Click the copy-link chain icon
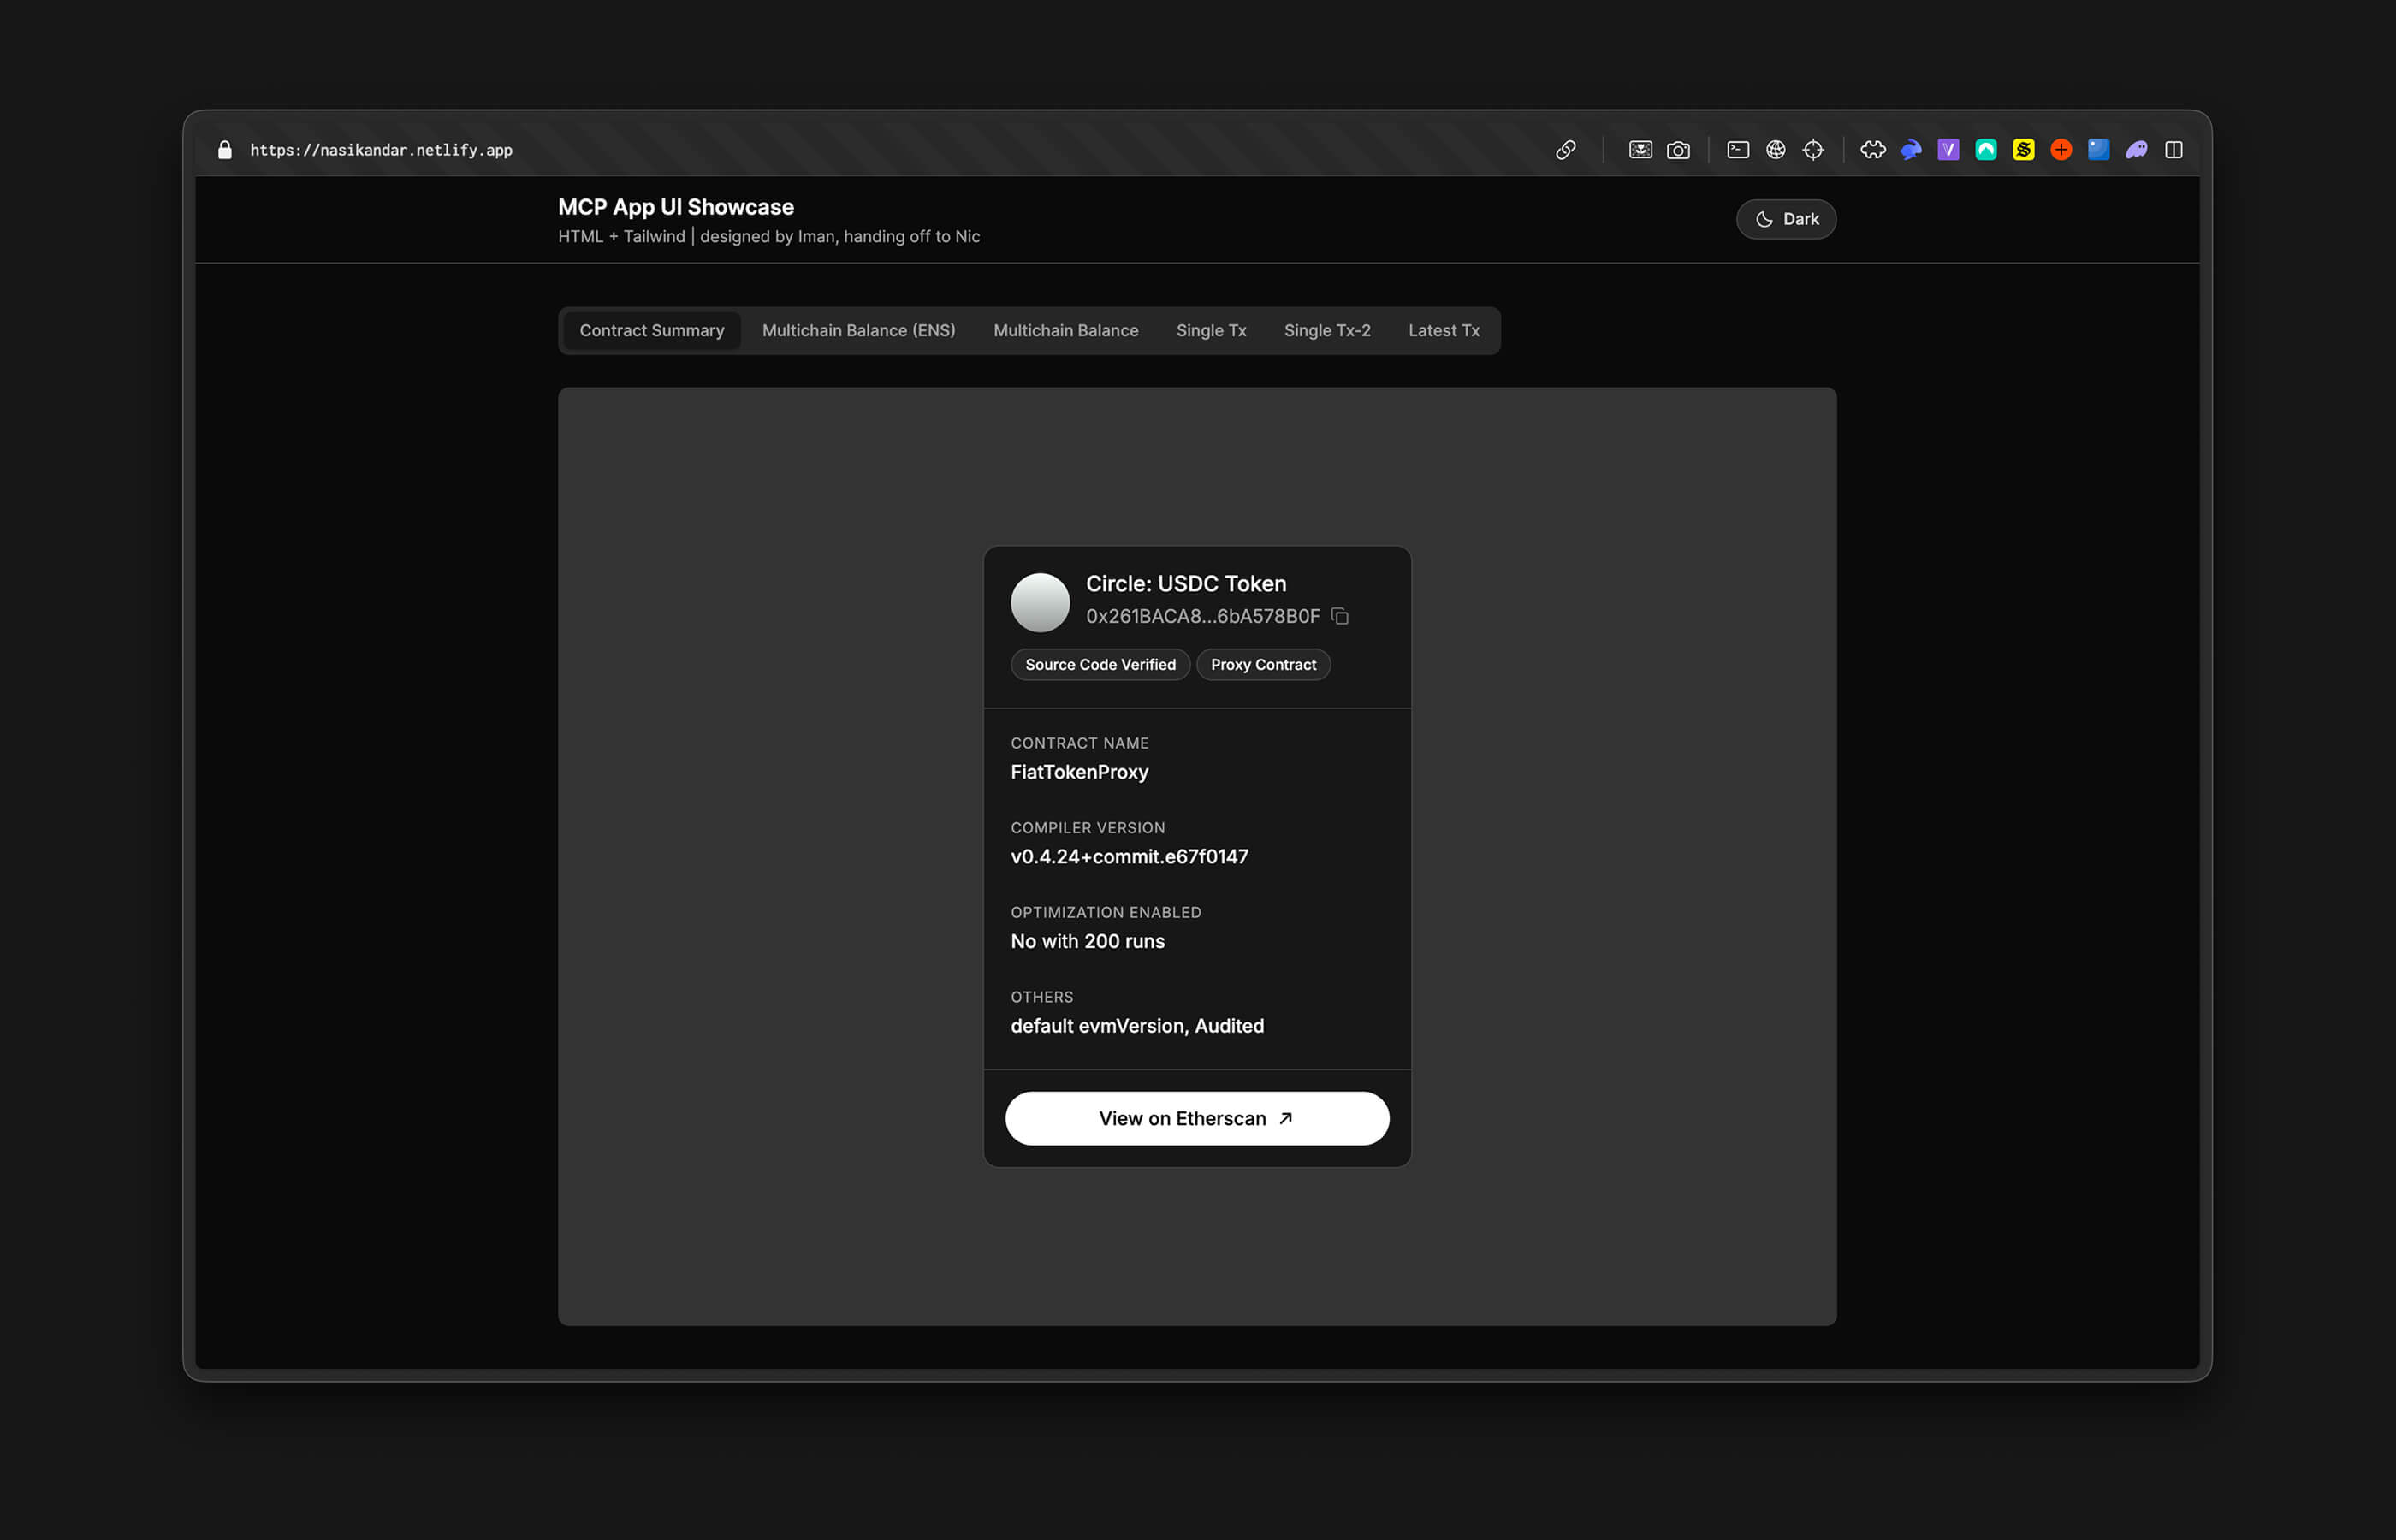 click(x=1566, y=150)
